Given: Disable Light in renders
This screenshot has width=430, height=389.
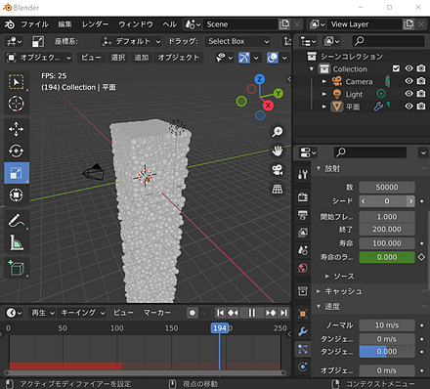Looking at the screenshot, I should click(x=421, y=94).
